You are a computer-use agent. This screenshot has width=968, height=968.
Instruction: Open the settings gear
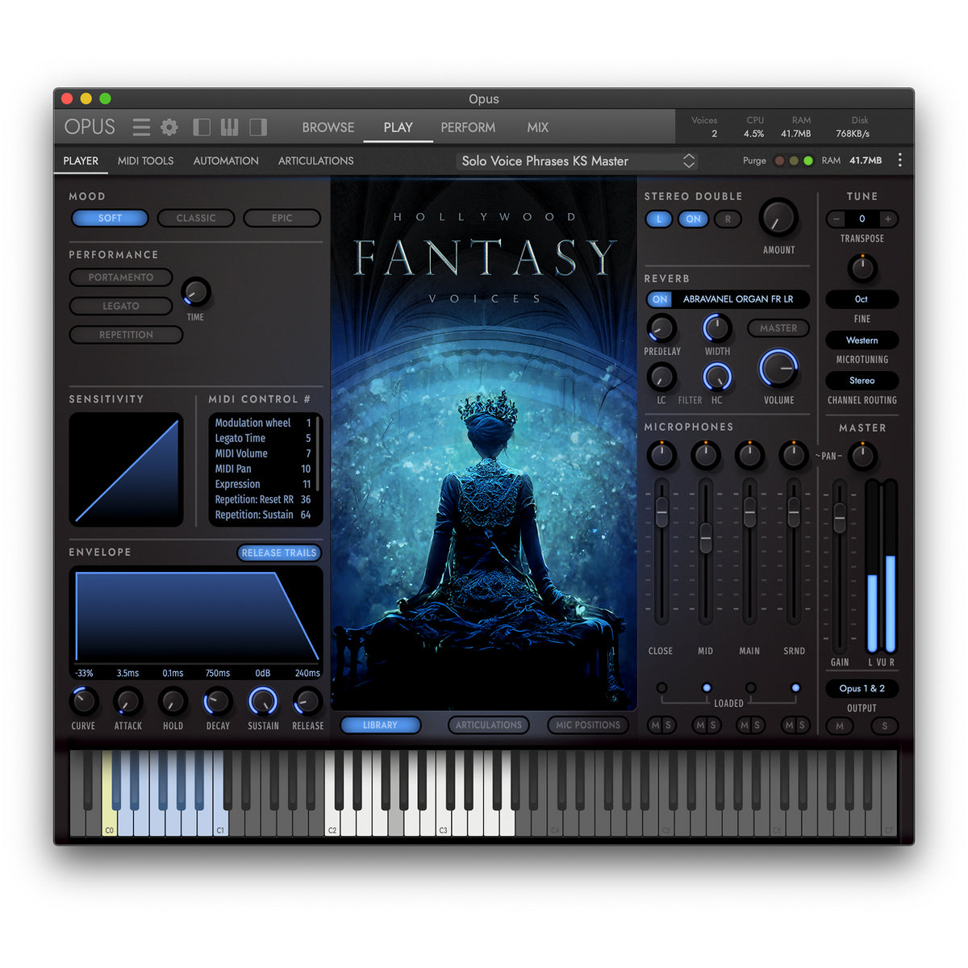(169, 127)
